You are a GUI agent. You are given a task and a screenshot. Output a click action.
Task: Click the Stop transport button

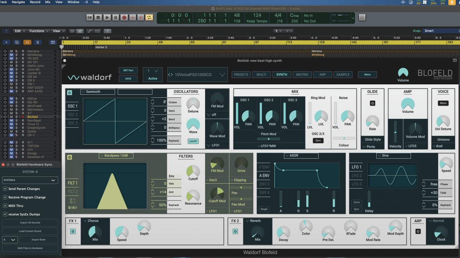tap(98, 17)
